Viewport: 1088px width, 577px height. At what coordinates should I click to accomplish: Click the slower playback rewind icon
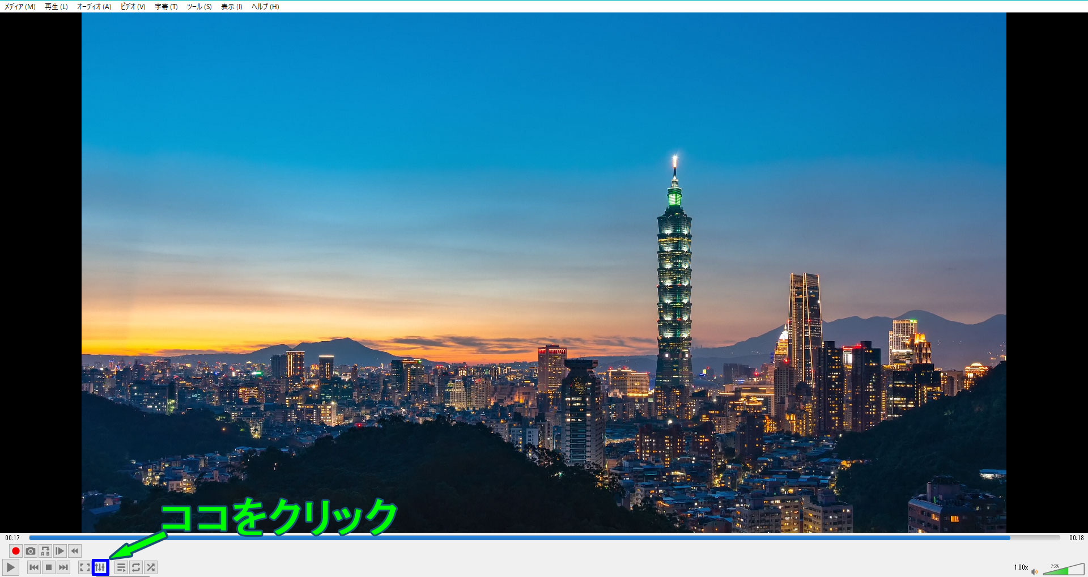pos(75,551)
